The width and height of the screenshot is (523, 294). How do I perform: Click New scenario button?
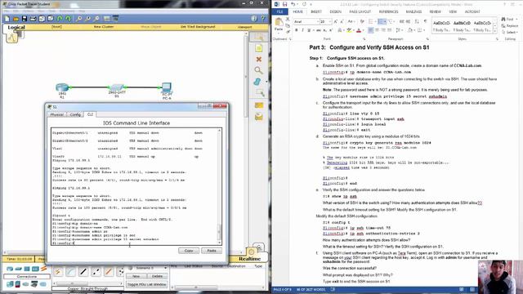[x=136, y=276]
